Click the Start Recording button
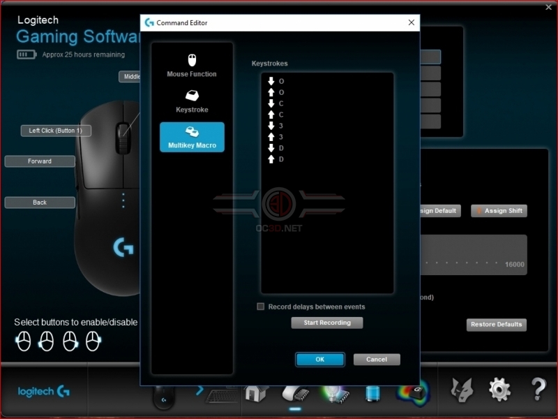Viewport: 558px width, 419px height. coord(326,323)
